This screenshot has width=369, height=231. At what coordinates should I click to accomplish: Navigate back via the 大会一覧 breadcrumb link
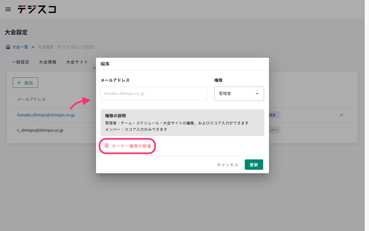(x=20, y=47)
